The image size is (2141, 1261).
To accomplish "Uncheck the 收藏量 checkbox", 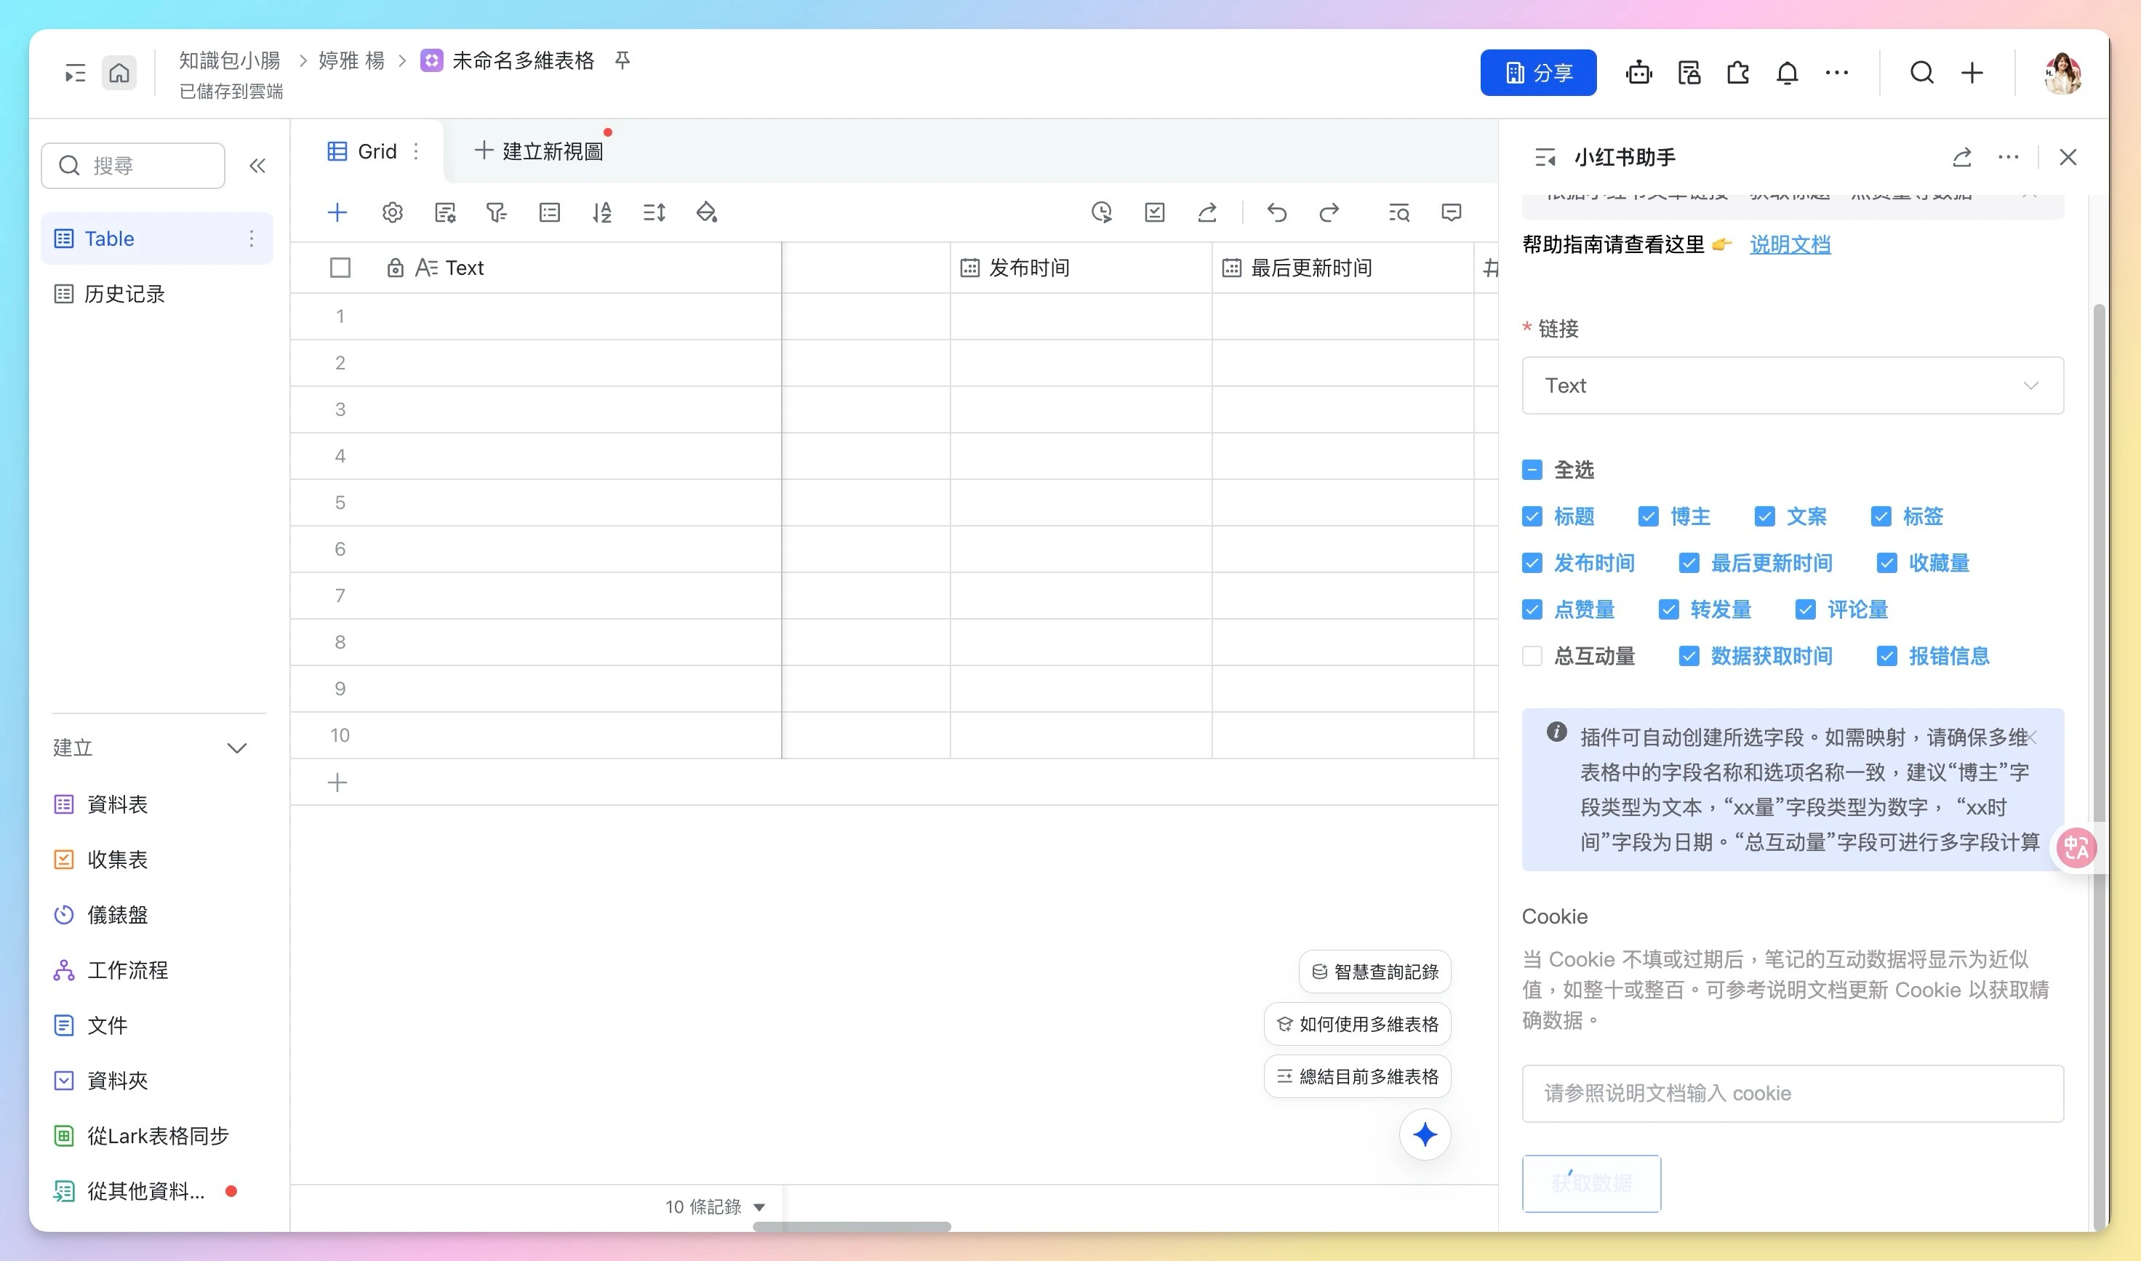I will (x=1887, y=564).
